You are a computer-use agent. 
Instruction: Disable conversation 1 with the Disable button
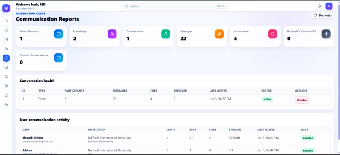point(302,100)
